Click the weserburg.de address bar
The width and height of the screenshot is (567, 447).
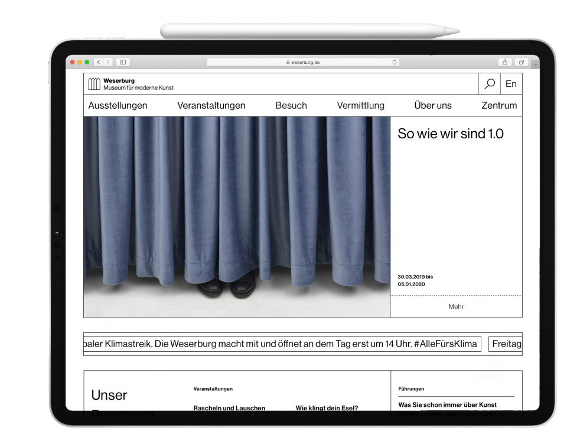tap(302, 62)
